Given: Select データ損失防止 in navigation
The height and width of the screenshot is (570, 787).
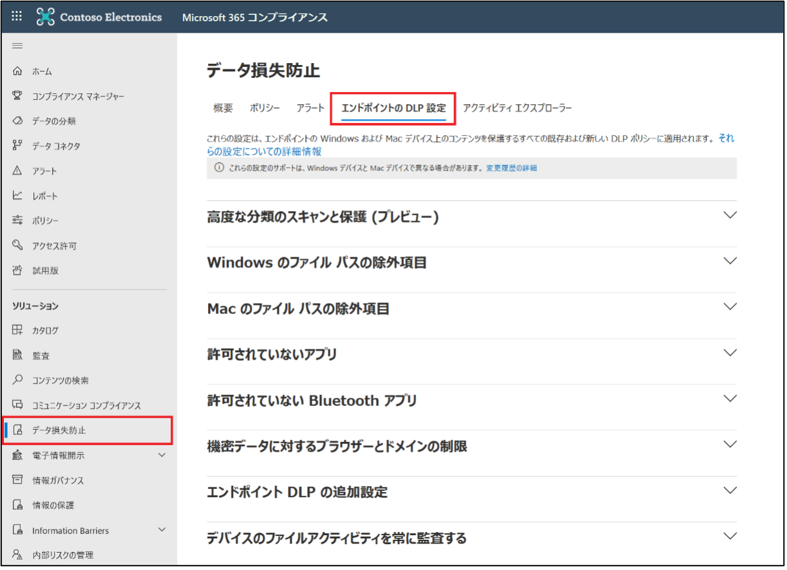Looking at the screenshot, I should pos(90,430).
